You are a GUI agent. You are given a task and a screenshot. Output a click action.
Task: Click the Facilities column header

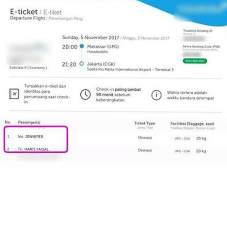(192, 123)
